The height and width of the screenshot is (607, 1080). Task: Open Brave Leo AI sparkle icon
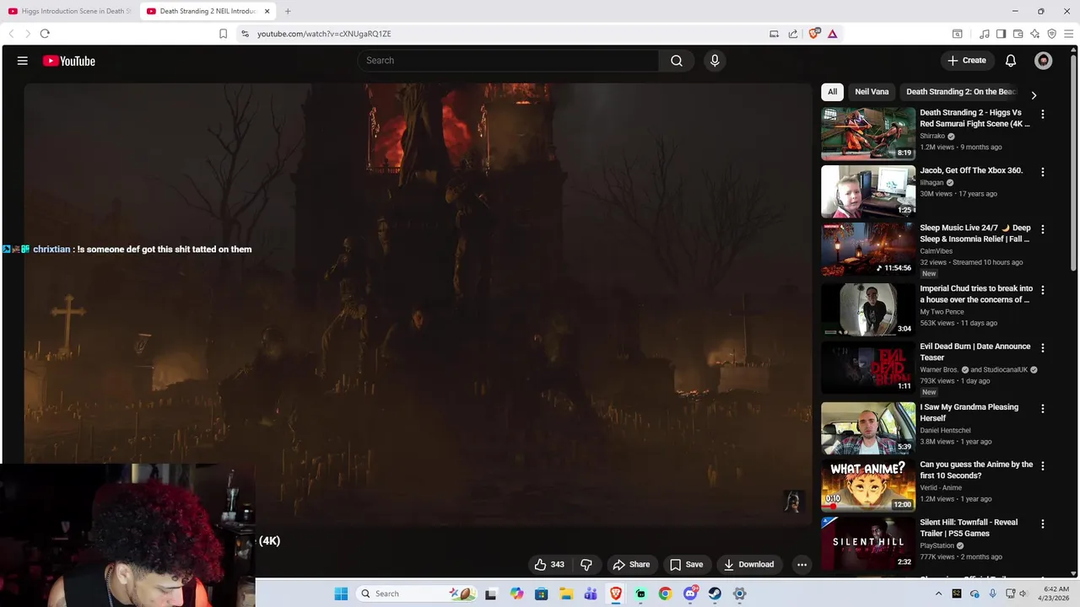tap(1035, 34)
